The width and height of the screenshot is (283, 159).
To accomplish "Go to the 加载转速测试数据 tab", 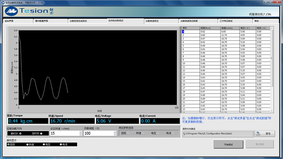I will click(x=197, y=21).
